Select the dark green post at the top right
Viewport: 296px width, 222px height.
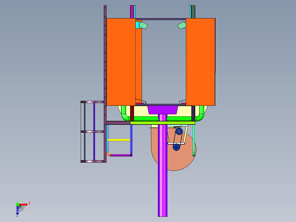coord(193,12)
